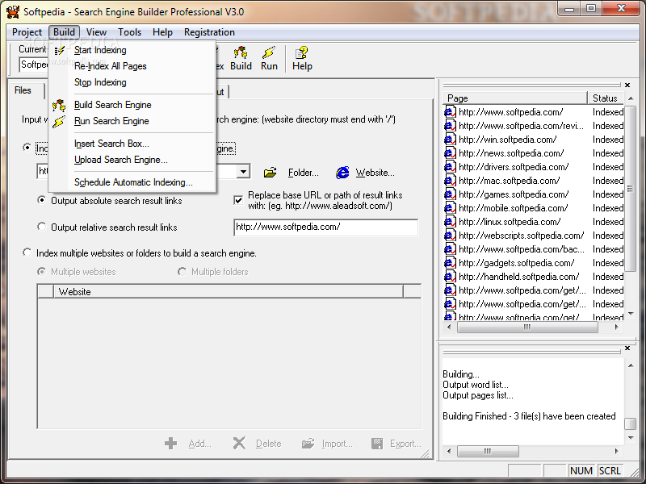
Task: Click page icon for drivers.softpedia.com row
Action: click(450, 167)
